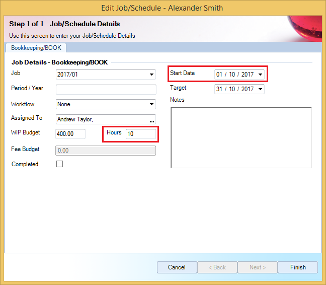Screen dimensions: 326x285
Task: Open the Target date calendar dropdown arrow
Action: pos(260,89)
